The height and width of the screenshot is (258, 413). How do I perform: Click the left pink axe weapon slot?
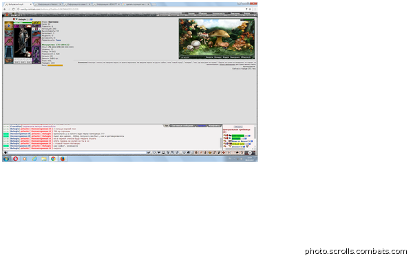point(9,41)
